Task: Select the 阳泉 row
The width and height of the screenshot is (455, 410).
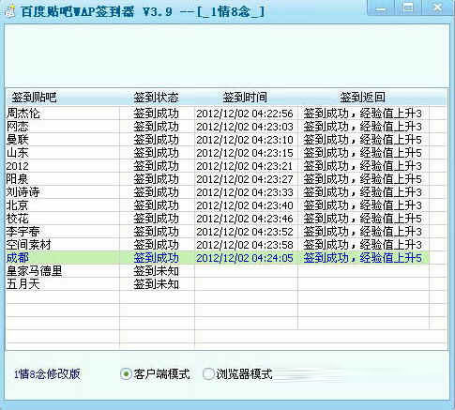Action: pyautogui.click(x=218, y=179)
